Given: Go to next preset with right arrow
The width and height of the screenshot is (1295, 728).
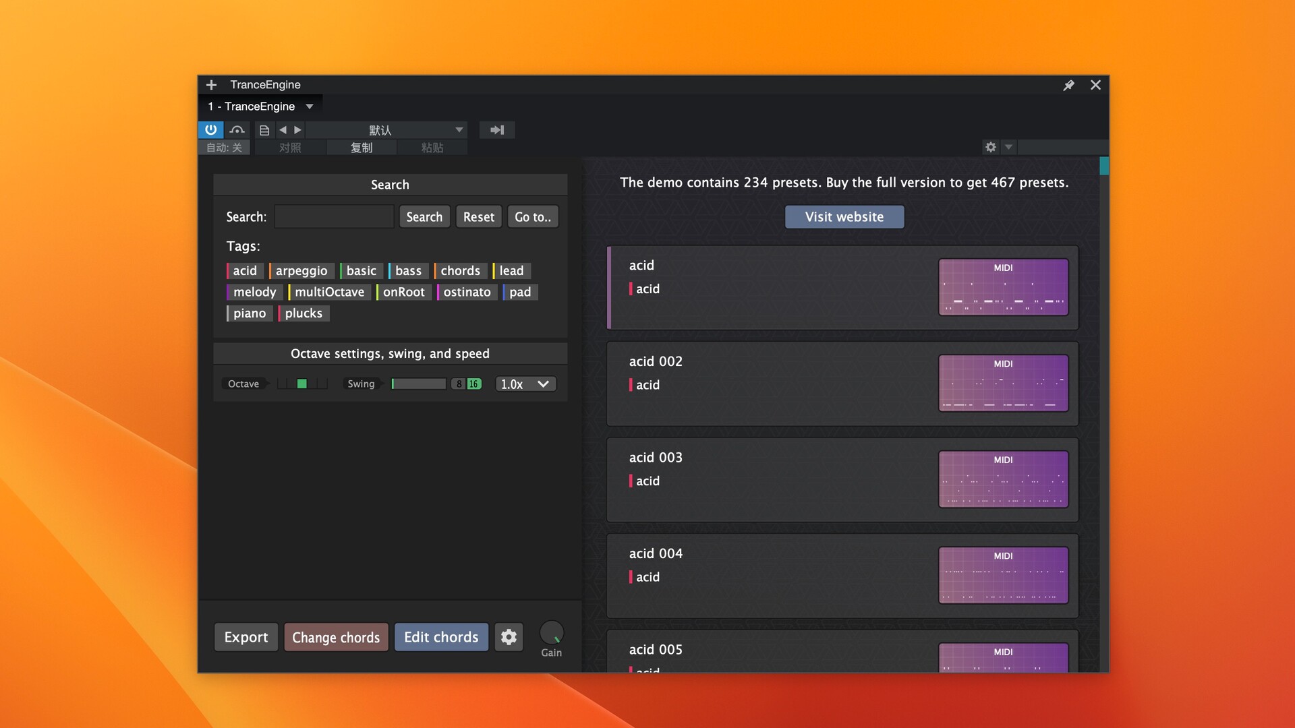Looking at the screenshot, I should pyautogui.click(x=297, y=130).
